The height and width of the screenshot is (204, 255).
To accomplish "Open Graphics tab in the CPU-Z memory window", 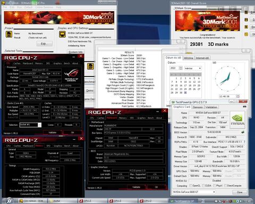I will (58, 146).
